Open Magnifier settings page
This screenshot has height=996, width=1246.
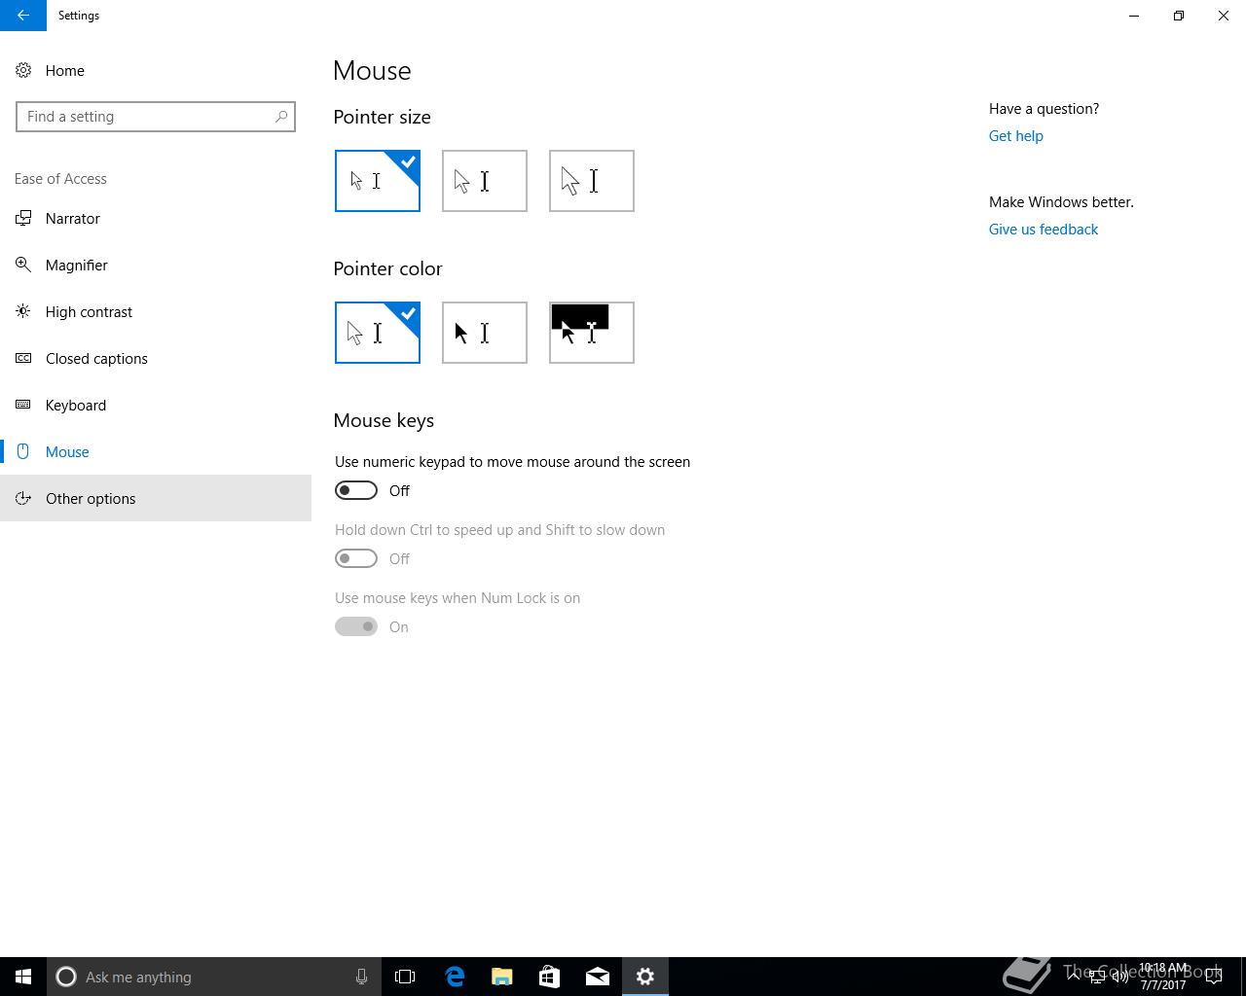click(156, 266)
